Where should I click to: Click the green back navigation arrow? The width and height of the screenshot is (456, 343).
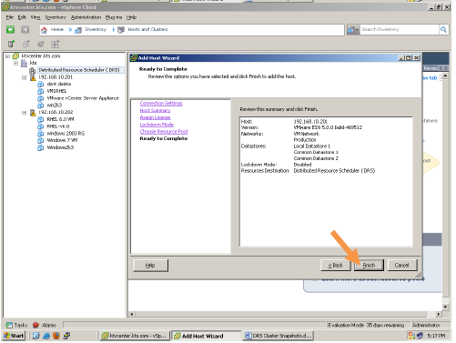tap(11, 29)
